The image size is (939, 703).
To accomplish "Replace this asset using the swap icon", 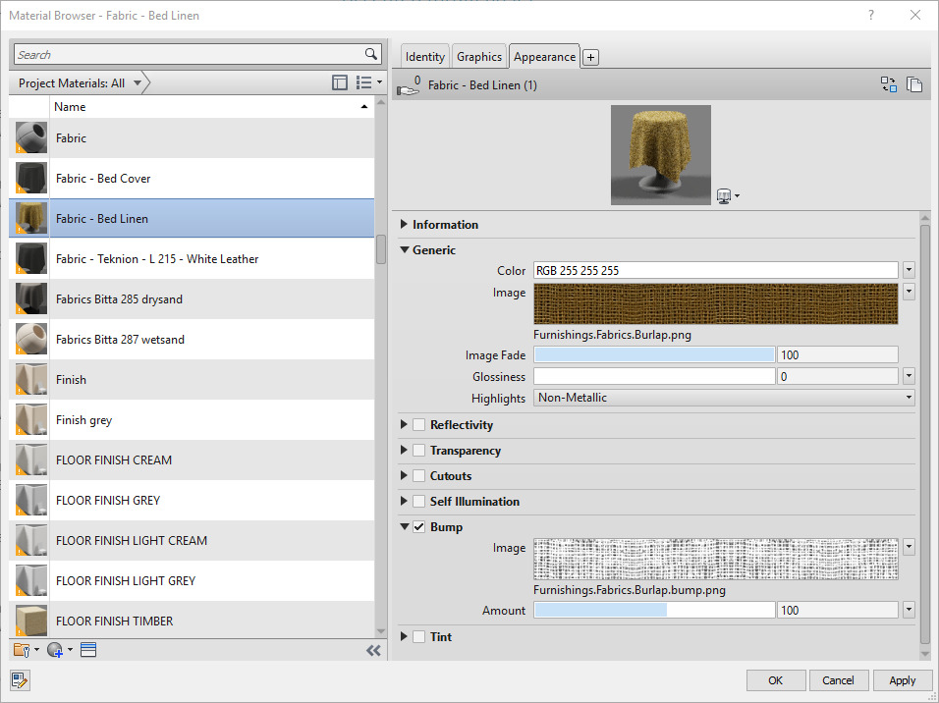I will click(x=889, y=84).
